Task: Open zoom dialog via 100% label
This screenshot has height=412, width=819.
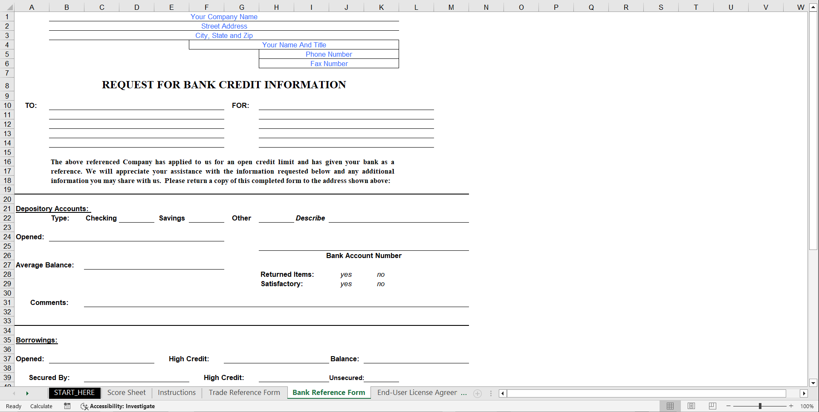Action: pos(807,406)
